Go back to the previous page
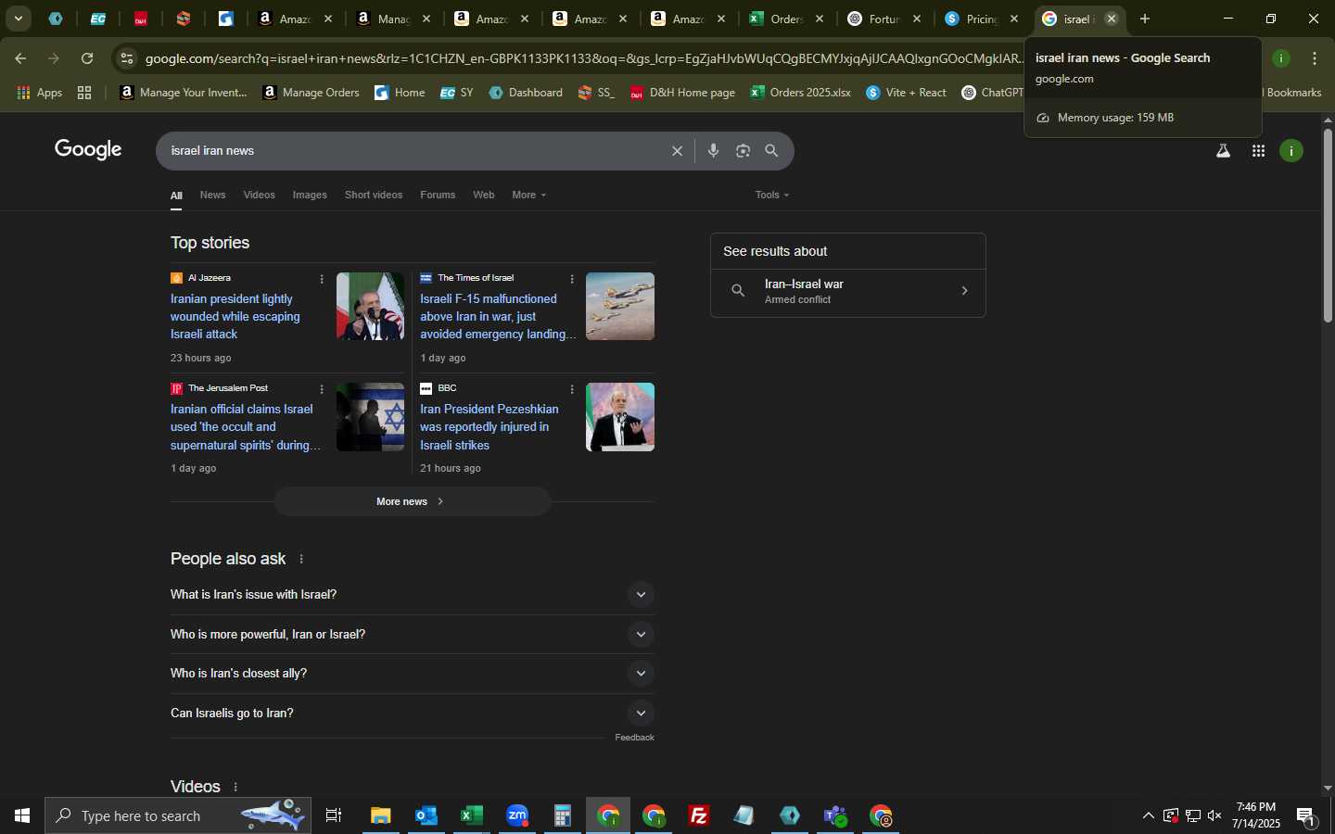Screen dimensions: 1335x834 tap(20, 58)
